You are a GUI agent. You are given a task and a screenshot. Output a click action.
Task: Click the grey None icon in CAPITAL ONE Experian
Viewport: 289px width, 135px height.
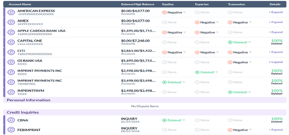(197, 42)
